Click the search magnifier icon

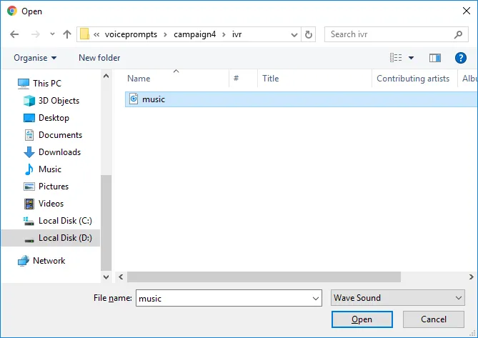pyautogui.click(x=458, y=34)
